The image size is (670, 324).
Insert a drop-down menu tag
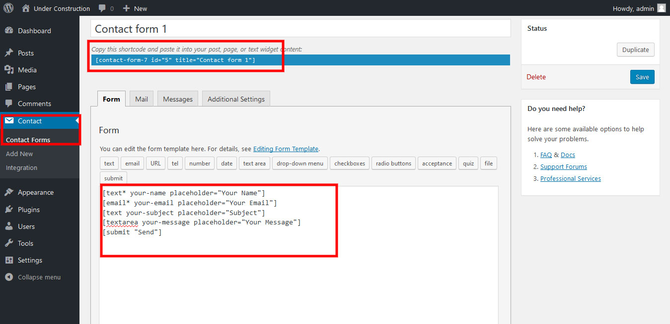click(300, 163)
